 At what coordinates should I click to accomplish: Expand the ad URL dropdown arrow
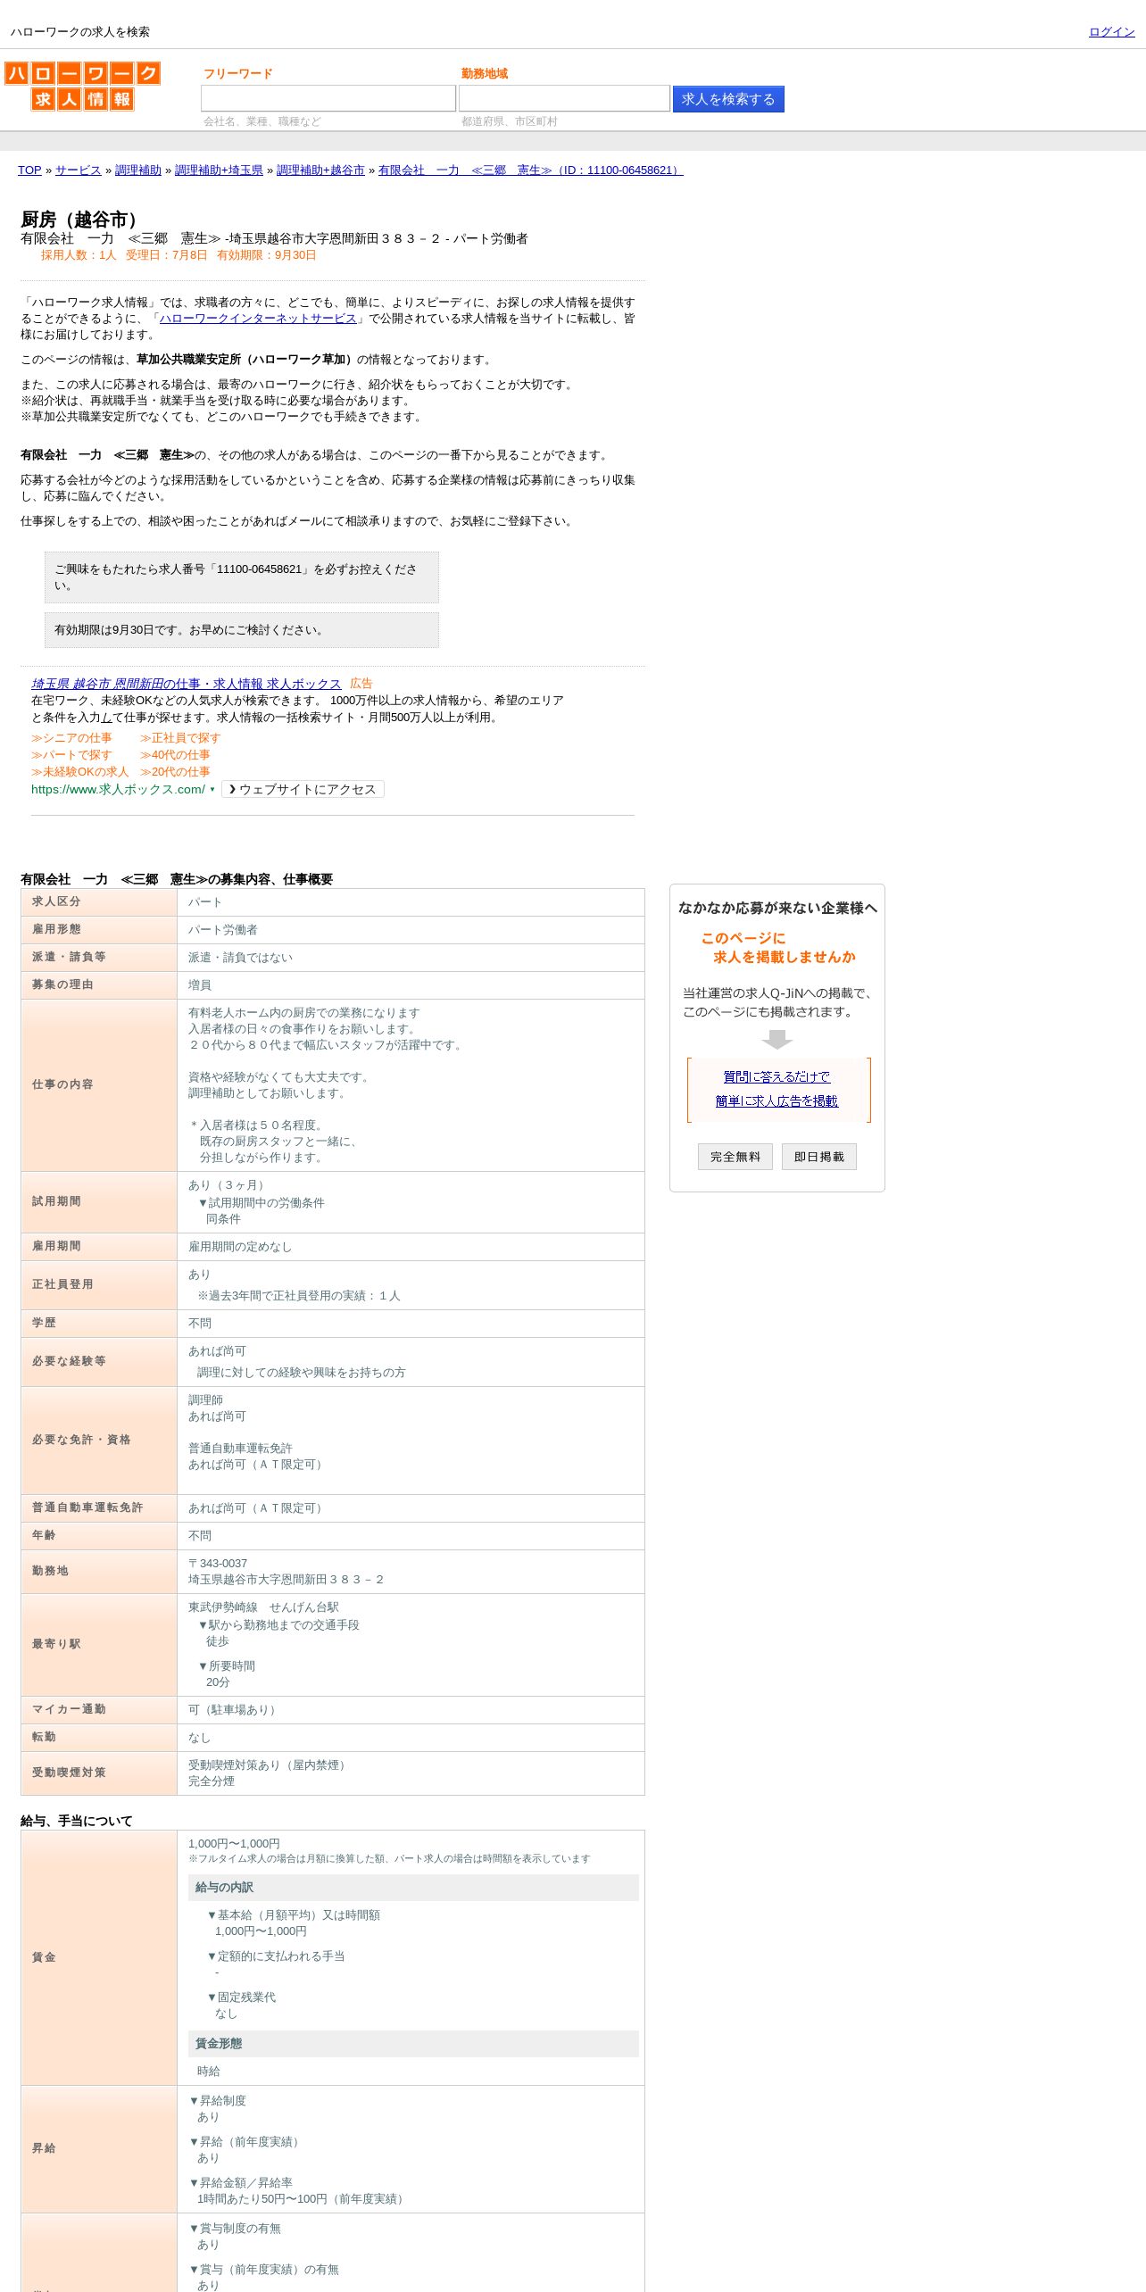(212, 790)
